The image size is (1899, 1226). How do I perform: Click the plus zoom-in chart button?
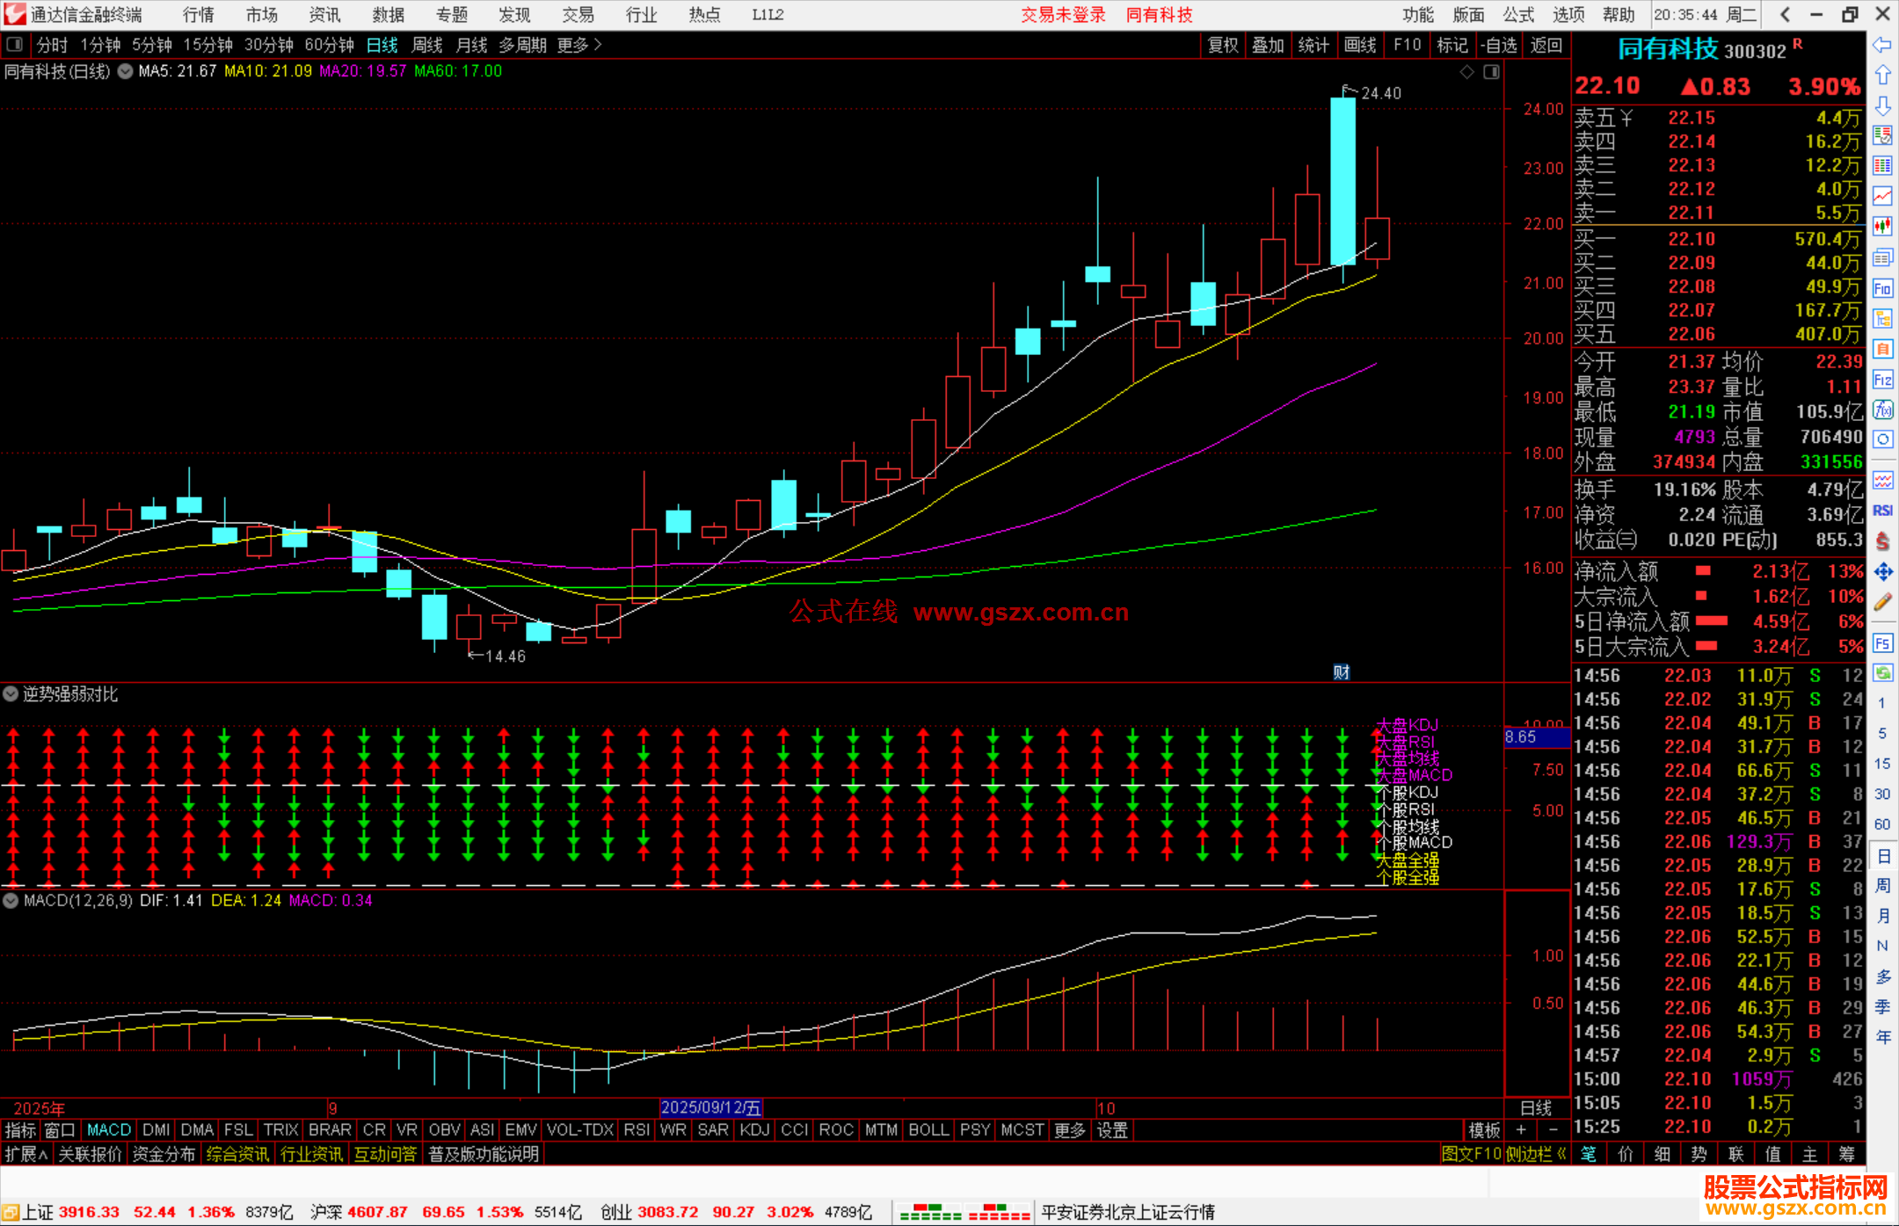tap(1521, 1130)
